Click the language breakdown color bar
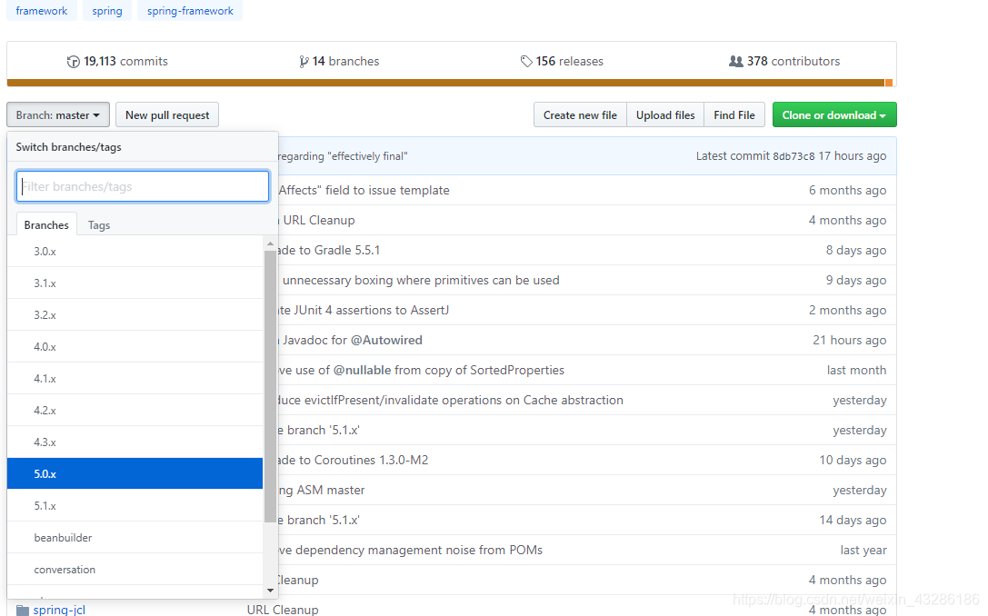Screen dimensions: 988x616 point(451,83)
